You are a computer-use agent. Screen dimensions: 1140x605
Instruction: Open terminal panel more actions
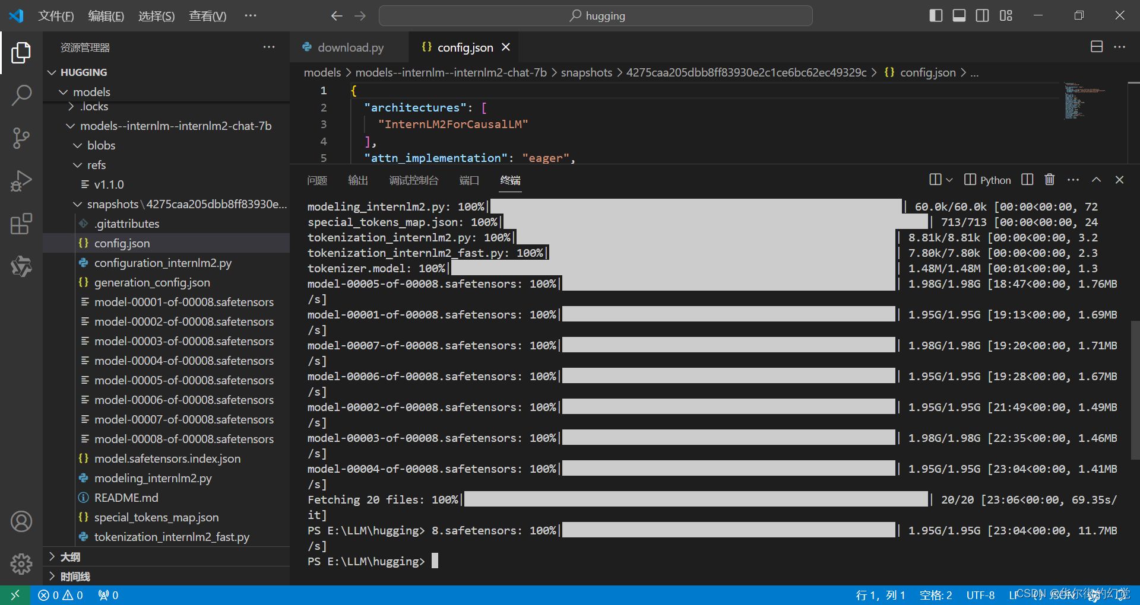pyautogui.click(x=1073, y=180)
